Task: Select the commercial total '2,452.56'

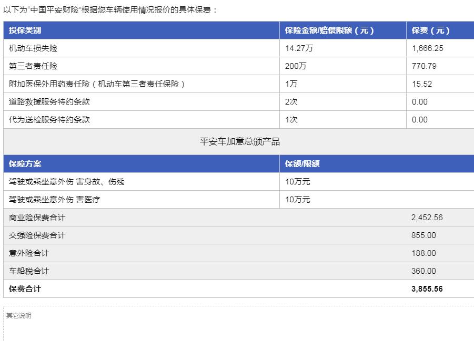Action: click(x=427, y=217)
